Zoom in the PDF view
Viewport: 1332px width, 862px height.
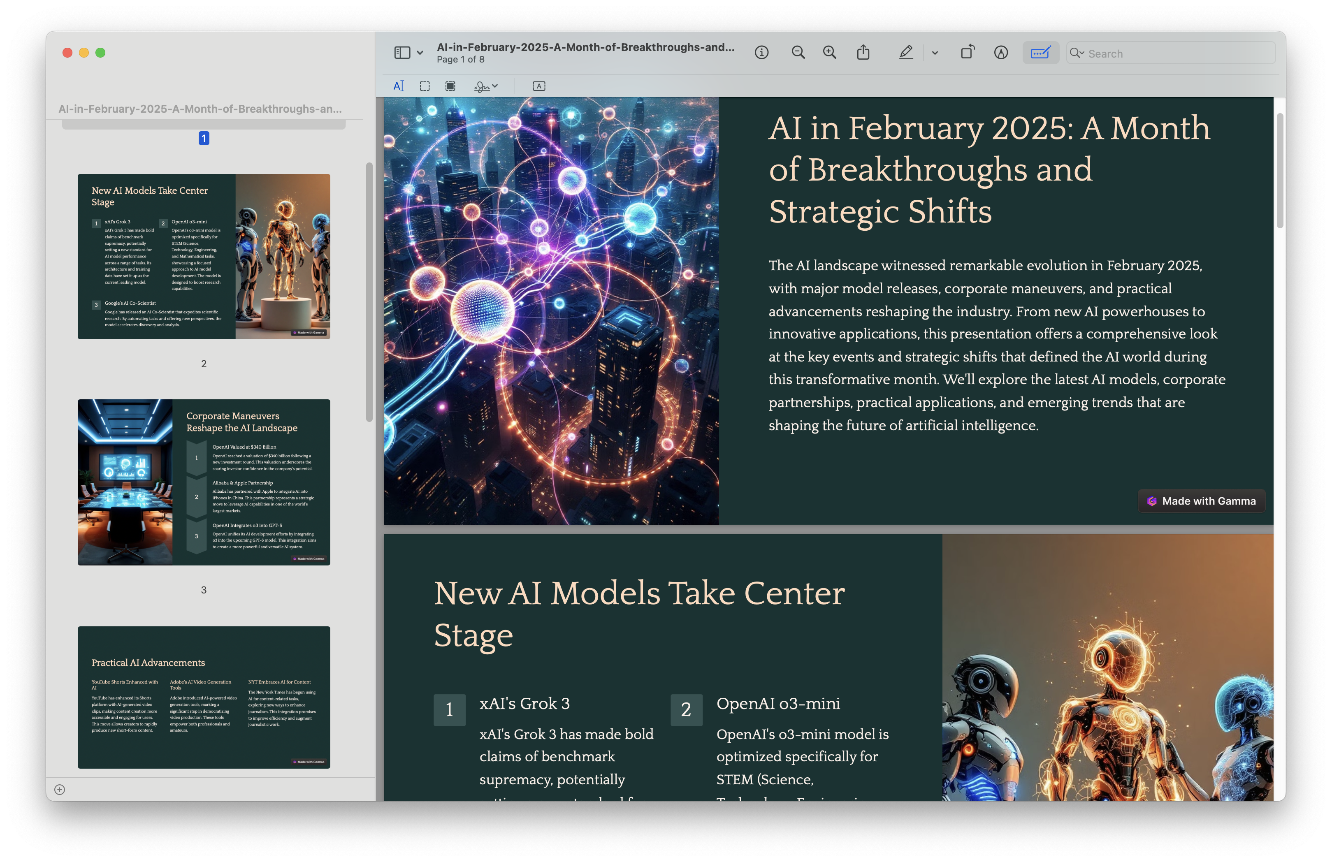829,53
